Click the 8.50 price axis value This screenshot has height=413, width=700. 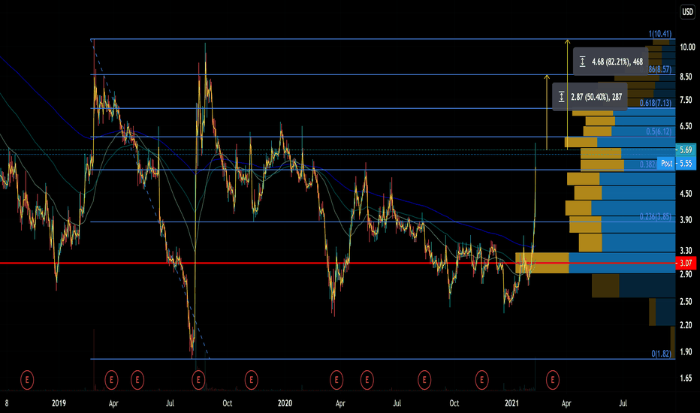686,77
